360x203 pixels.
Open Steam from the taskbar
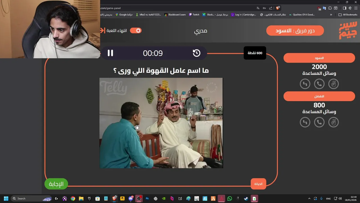click(246, 198)
